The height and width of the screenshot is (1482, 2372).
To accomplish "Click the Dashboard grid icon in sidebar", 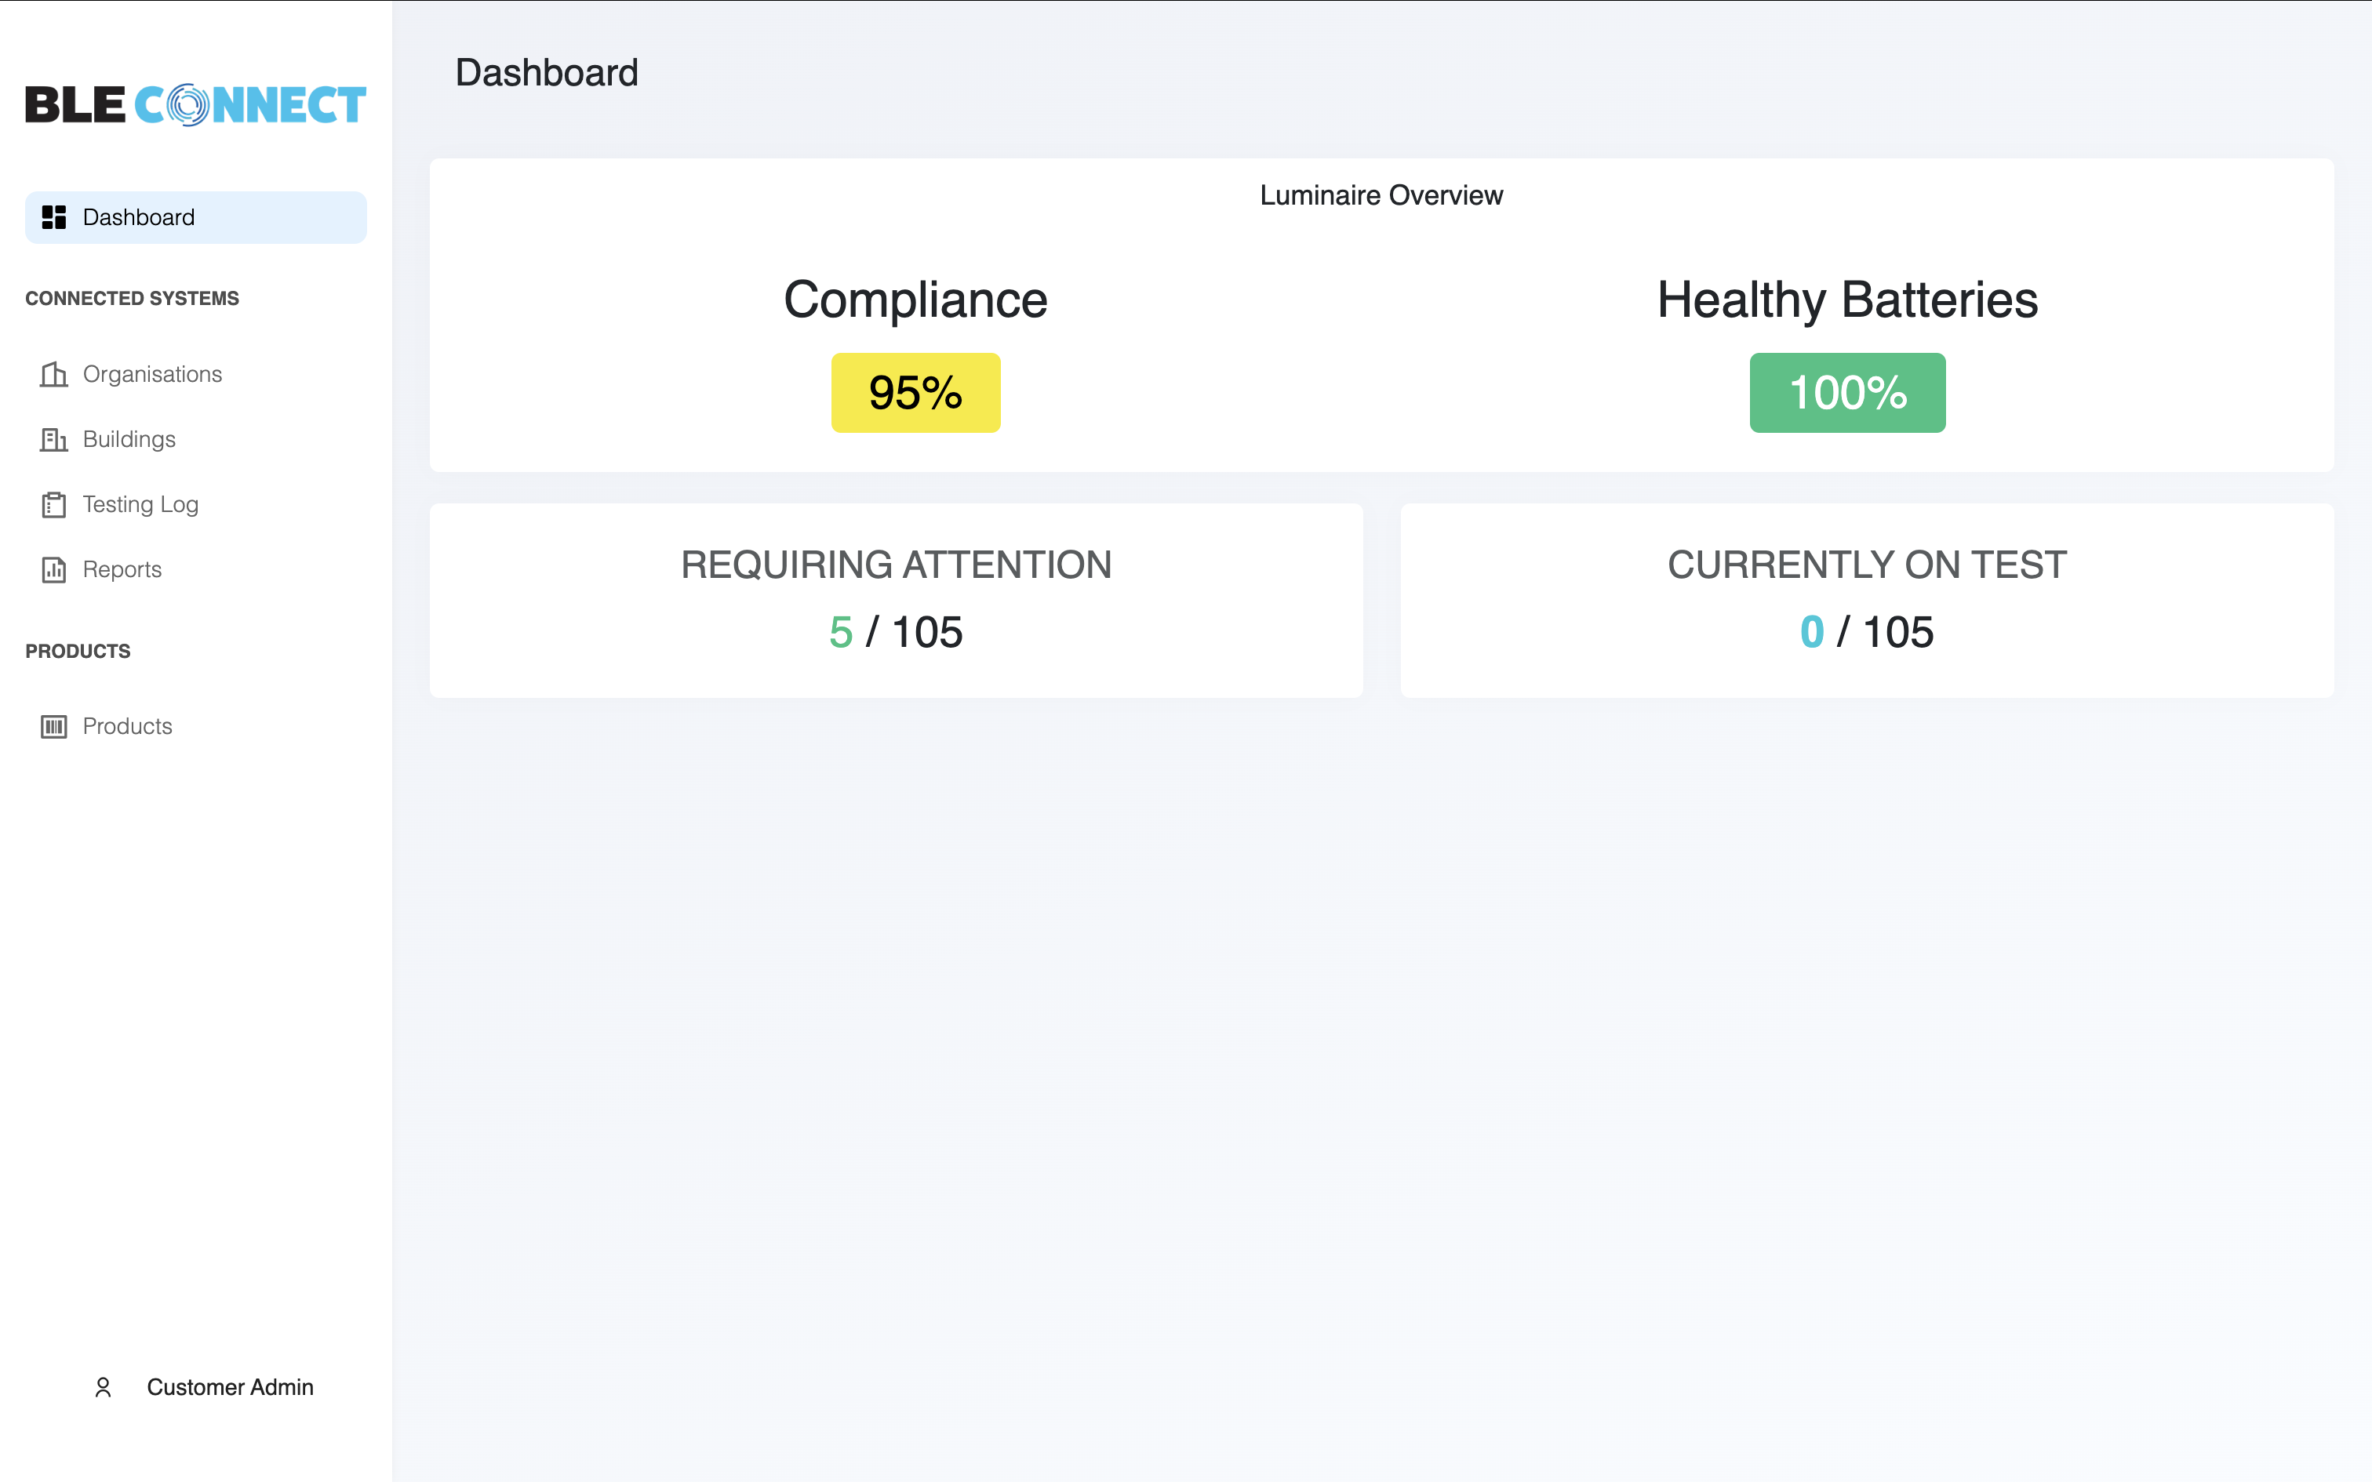I will click(x=54, y=218).
